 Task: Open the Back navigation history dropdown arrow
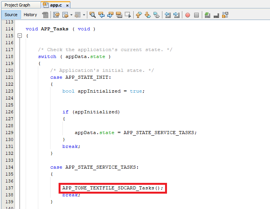71,15
